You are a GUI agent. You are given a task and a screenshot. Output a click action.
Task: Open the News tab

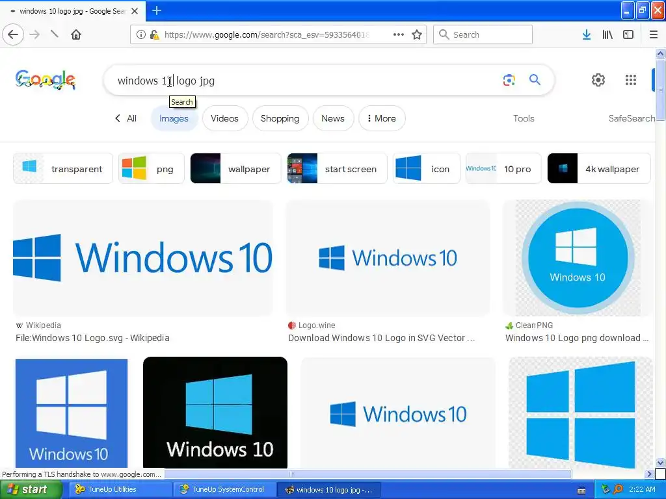[333, 118]
